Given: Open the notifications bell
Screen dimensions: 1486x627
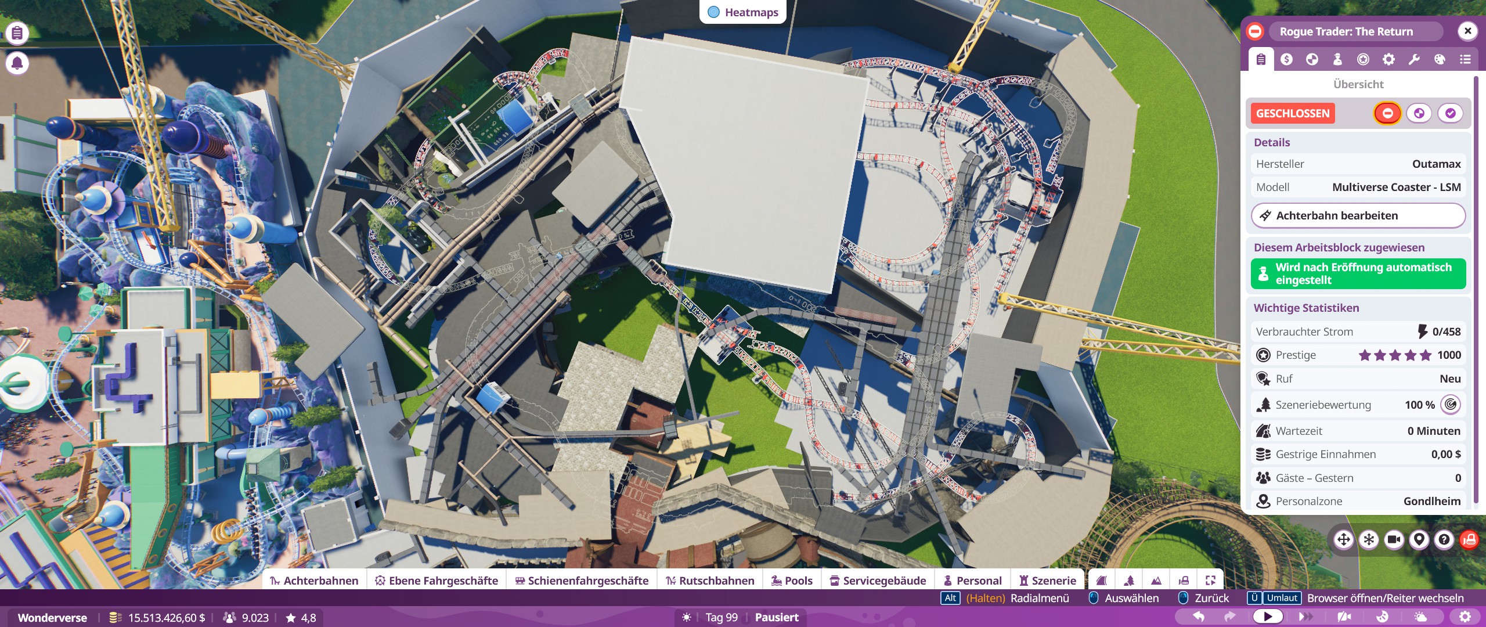Looking at the screenshot, I should [x=17, y=63].
